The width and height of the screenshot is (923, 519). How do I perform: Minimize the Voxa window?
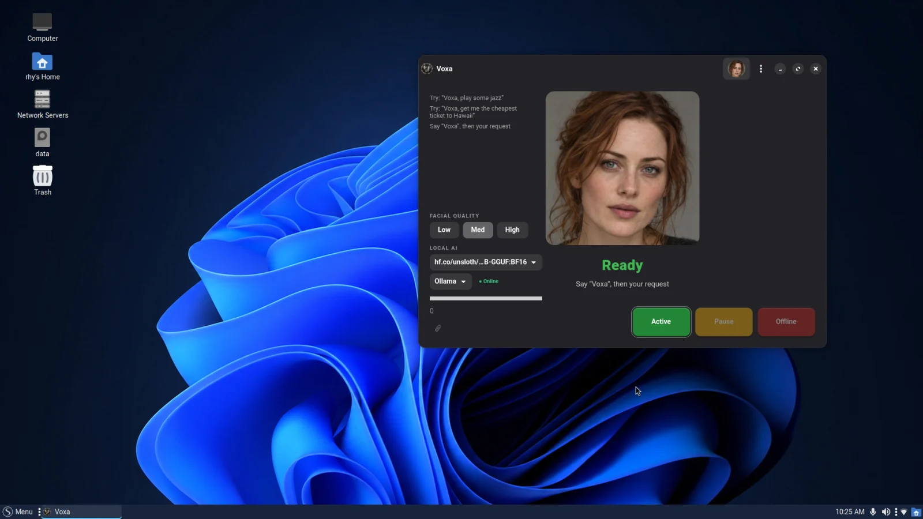[780, 69]
